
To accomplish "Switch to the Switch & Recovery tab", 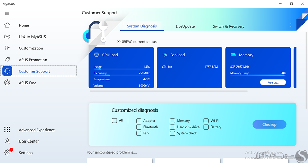I will tap(229, 26).
